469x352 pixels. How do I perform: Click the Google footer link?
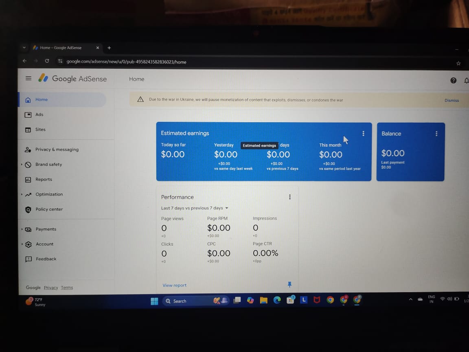point(33,287)
